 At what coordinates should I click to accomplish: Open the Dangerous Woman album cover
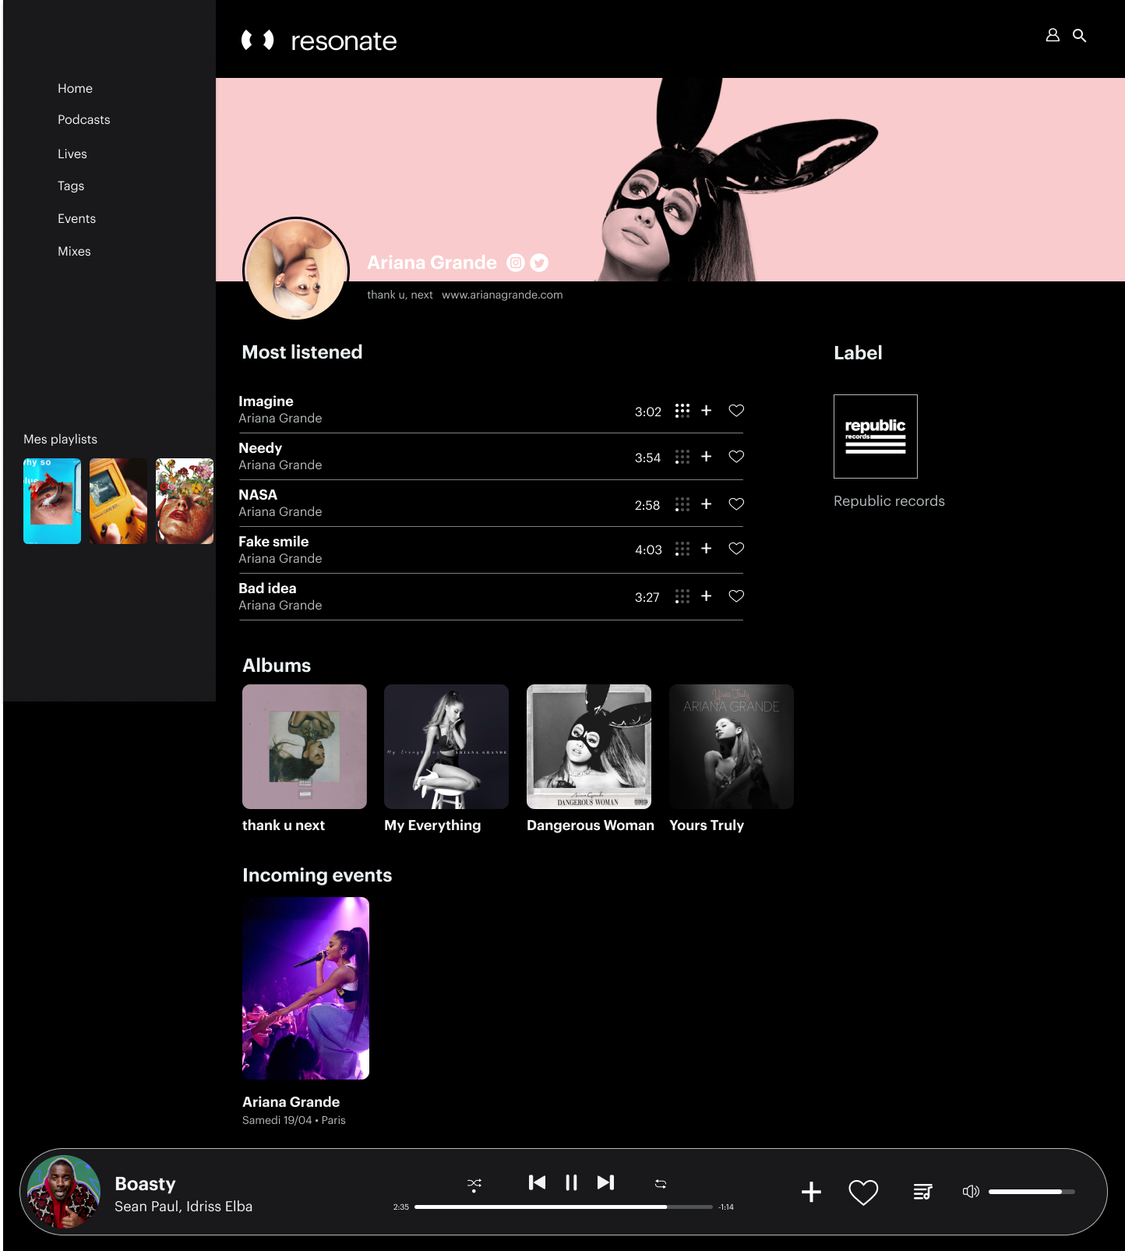click(589, 747)
